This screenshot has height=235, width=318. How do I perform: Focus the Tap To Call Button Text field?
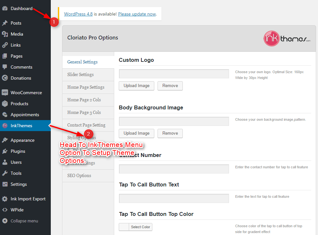tap(174, 198)
